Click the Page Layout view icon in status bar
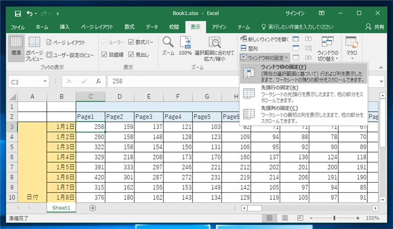This screenshot has height=229, width=393. (x=285, y=218)
